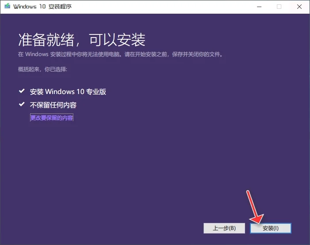Screen dimensions: 310x245
Task: Click the window title Windows 10 安装程序
Action: (x=42, y=7)
